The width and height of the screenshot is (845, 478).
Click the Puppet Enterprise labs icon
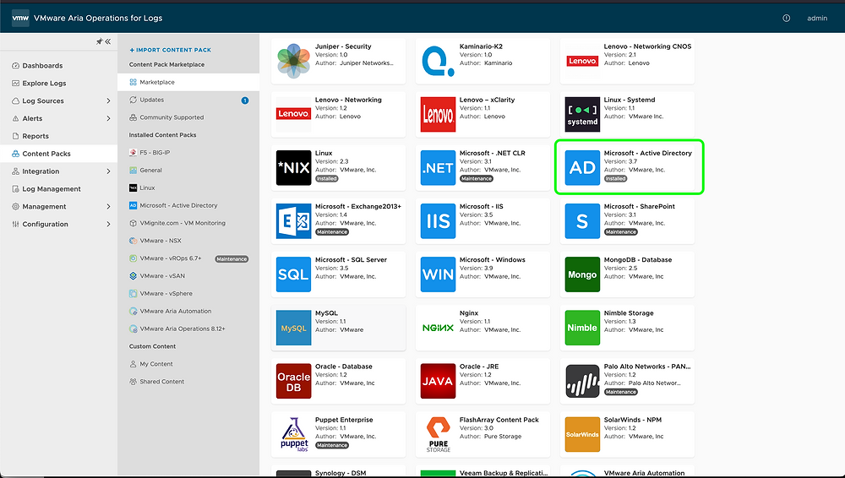(x=294, y=434)
